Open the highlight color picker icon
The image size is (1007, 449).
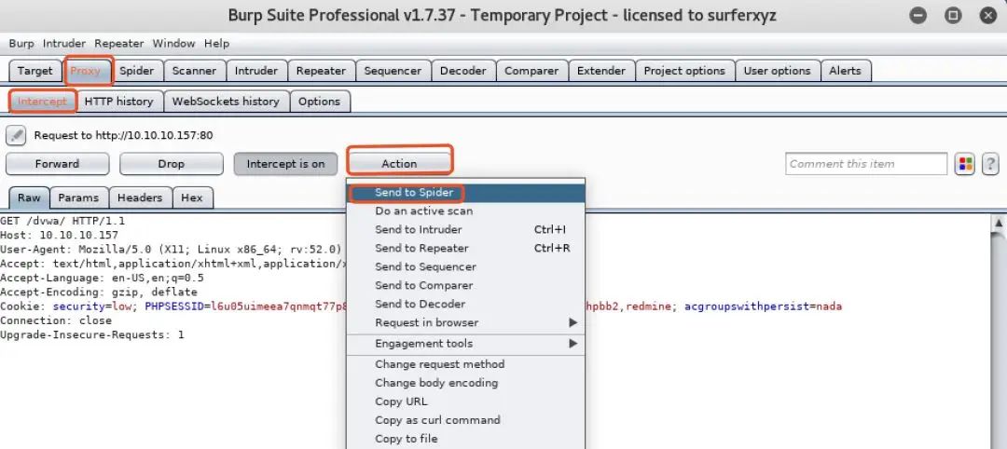[965, 164]
